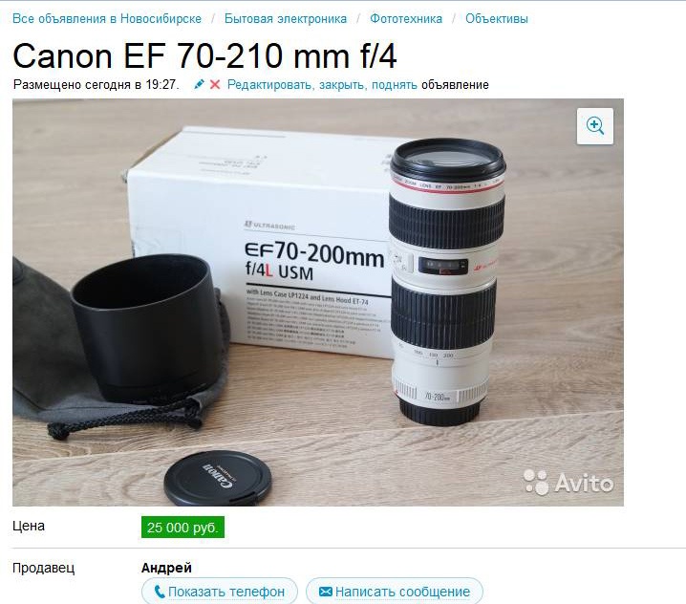
Task: Click the Avito watermark logo on photo
Action: pos(568,483)
